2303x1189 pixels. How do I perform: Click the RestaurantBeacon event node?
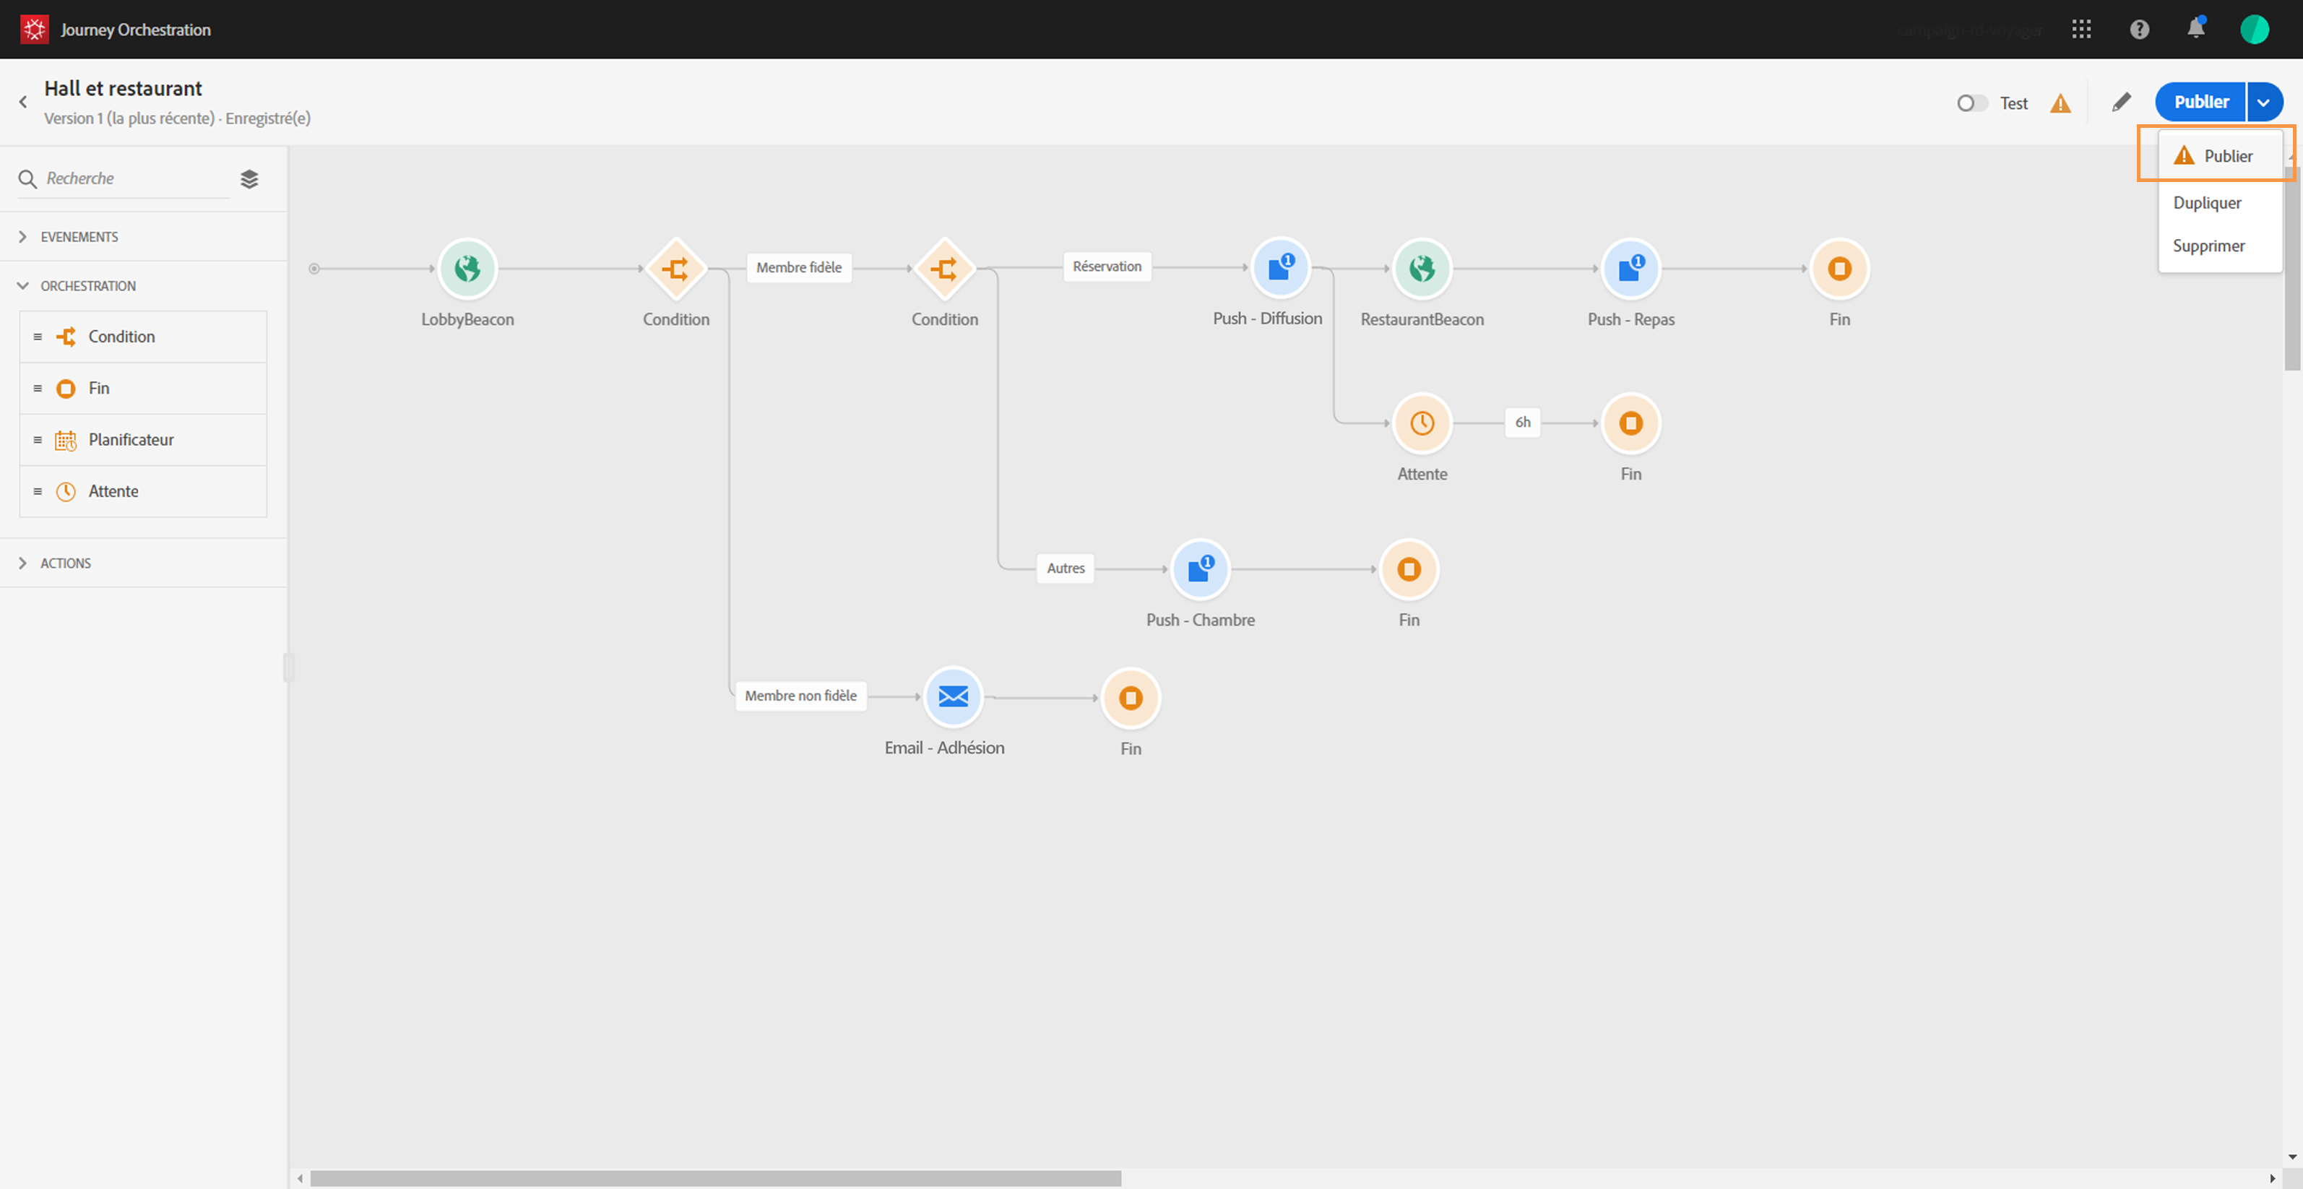1422,268
